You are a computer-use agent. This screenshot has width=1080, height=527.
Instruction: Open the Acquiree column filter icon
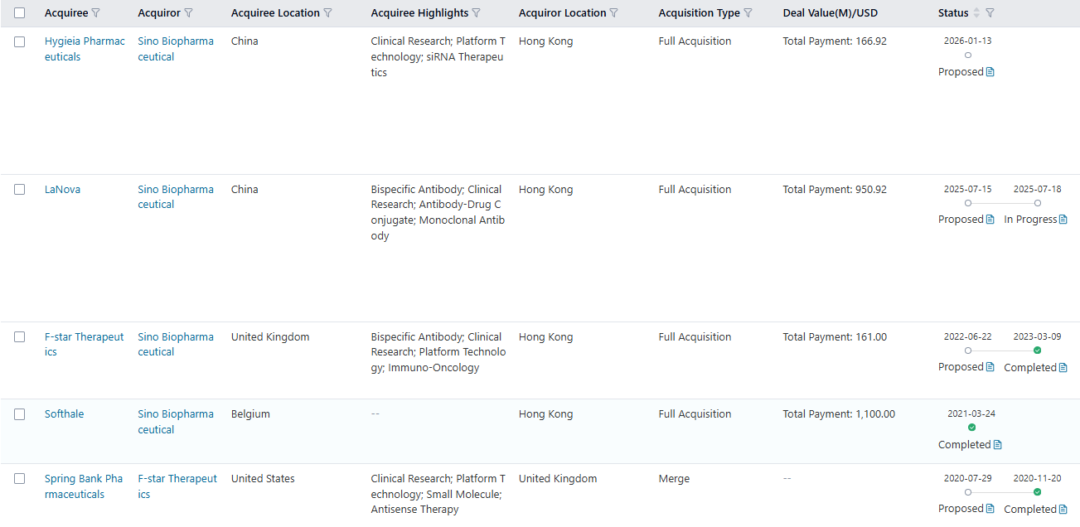[96, 13]
